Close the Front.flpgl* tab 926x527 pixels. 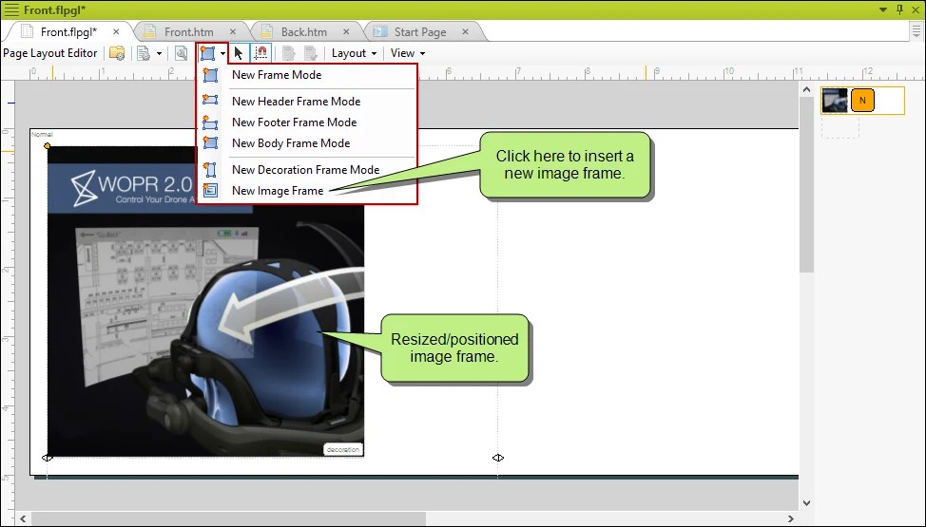pos(116,32)
